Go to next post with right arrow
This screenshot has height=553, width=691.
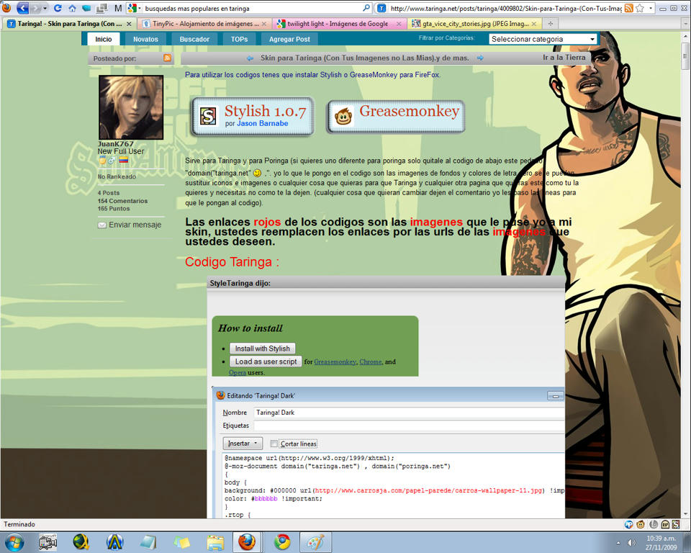pos(480,58)
